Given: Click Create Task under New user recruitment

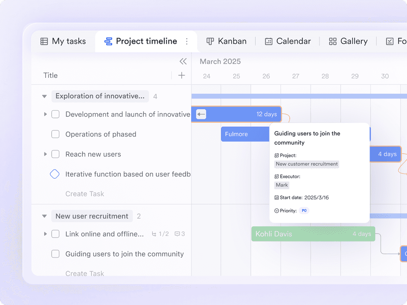Looking at the screenshot, I should tap(85, 274).
